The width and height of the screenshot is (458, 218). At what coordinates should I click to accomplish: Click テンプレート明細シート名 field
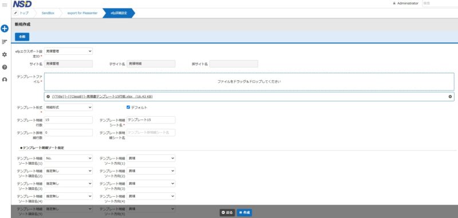(151, 120)
